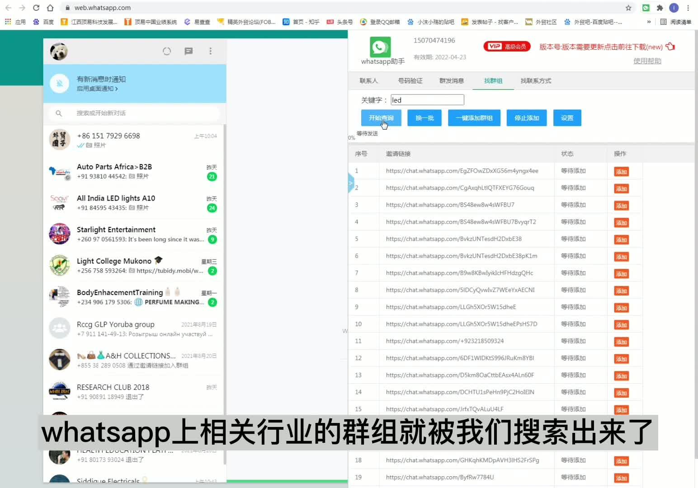Start a new chat via message icon
The image size is (698, 488).
(x=189, y=51)
